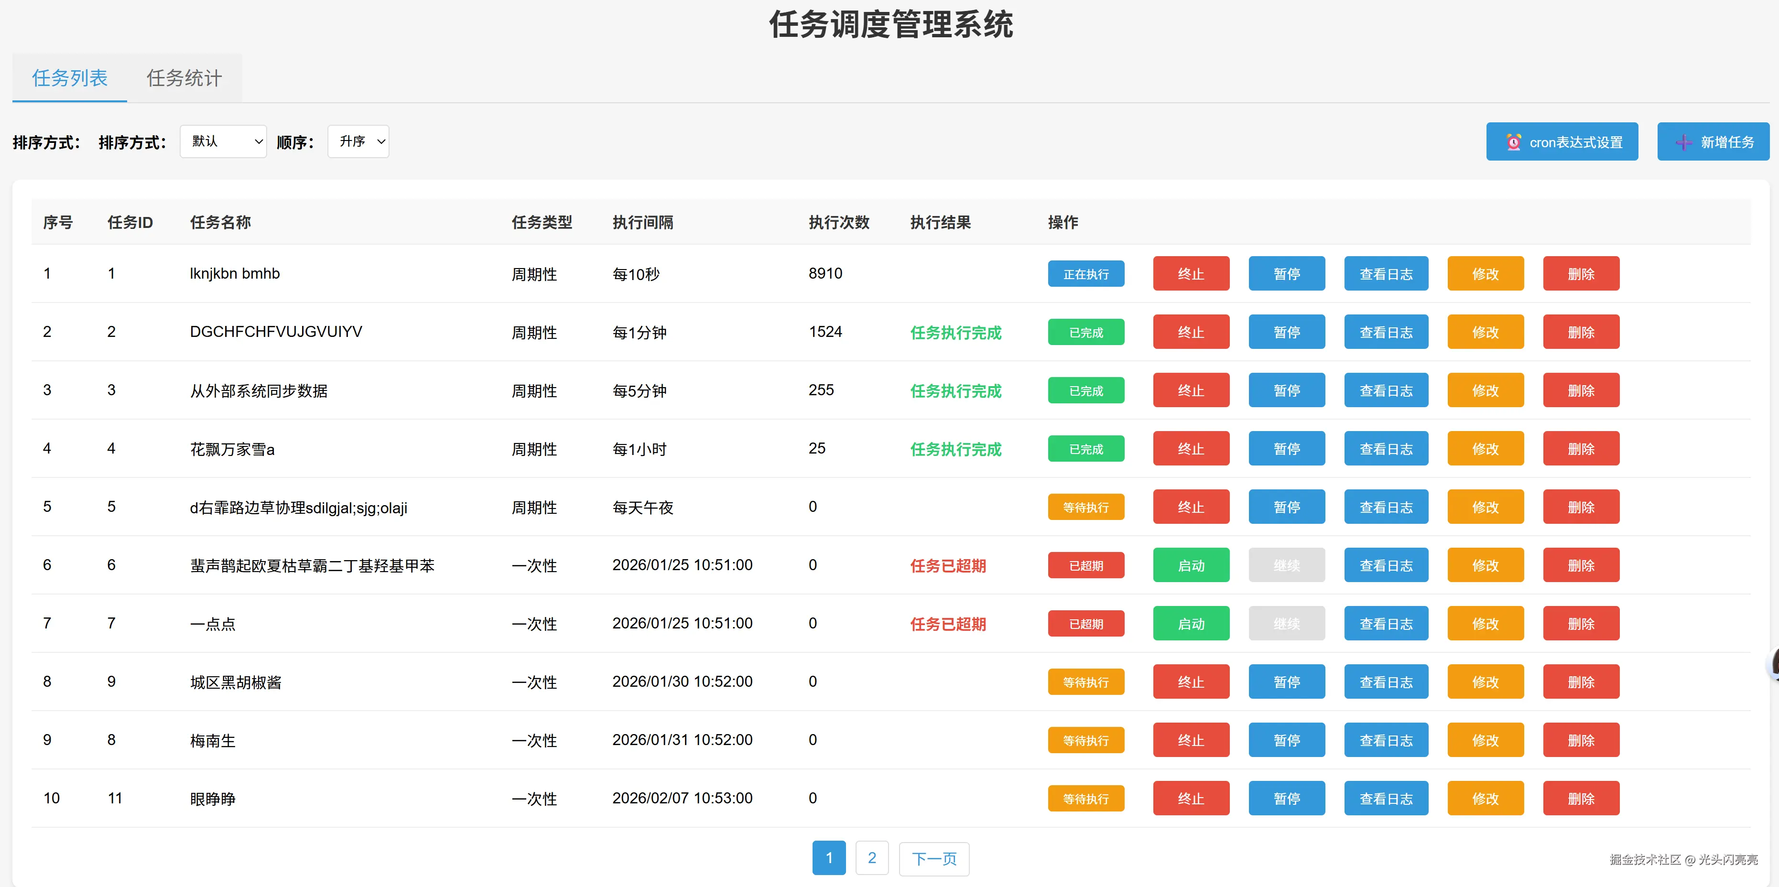Image resolution: width=1779 pixels, height=887 pixels.
Task: Click the alarm clock icon for cron settings
Action: [1513, 142]
